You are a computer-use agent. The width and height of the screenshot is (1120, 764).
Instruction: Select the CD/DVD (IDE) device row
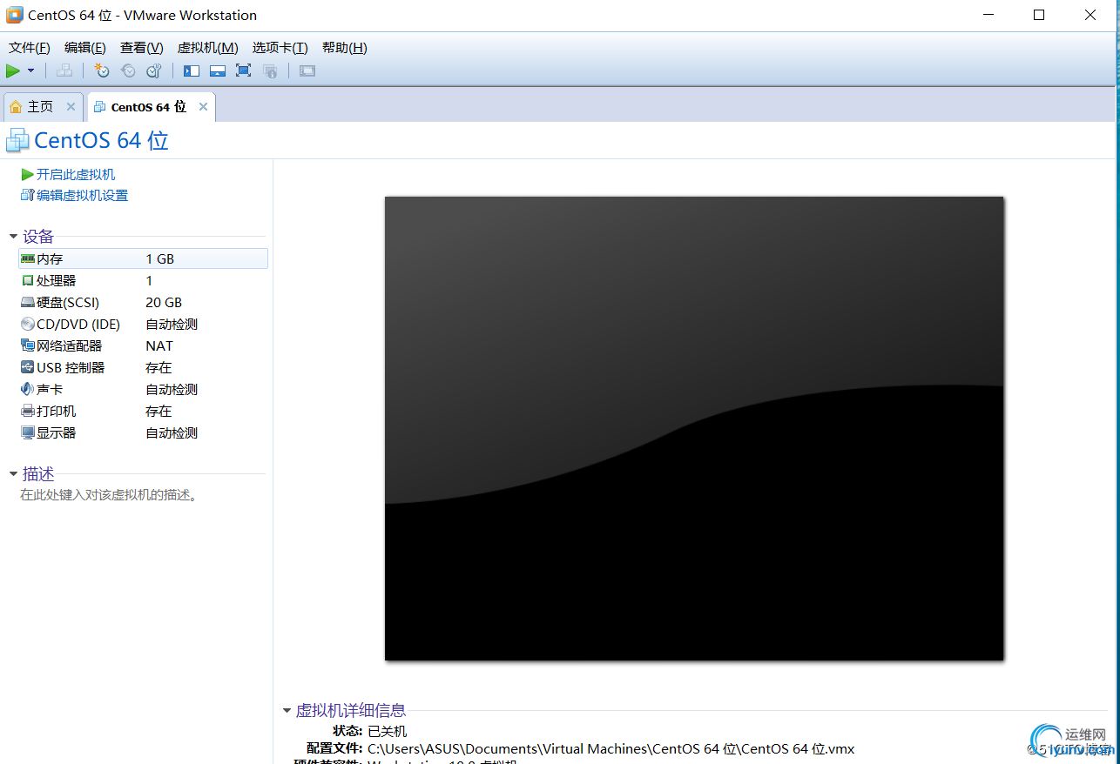click(143, 324)
